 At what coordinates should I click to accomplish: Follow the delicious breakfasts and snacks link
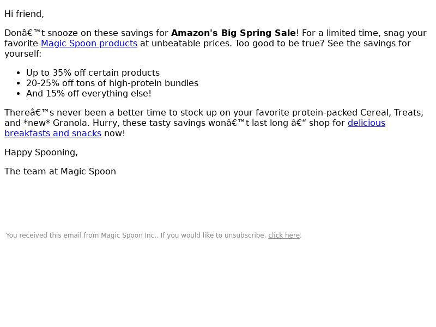tap(53, 133)
